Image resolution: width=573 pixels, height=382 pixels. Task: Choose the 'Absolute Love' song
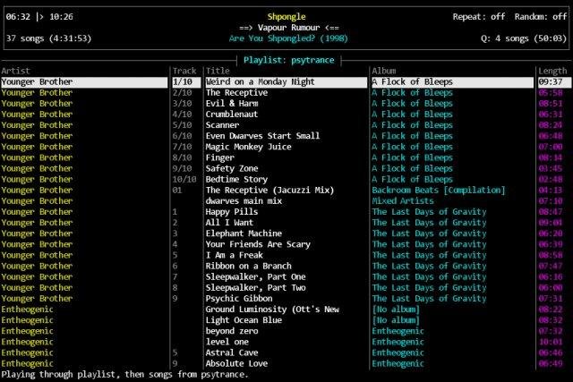[236, 364]
